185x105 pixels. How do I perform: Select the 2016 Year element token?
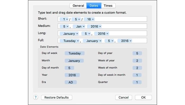click(72, 75)
